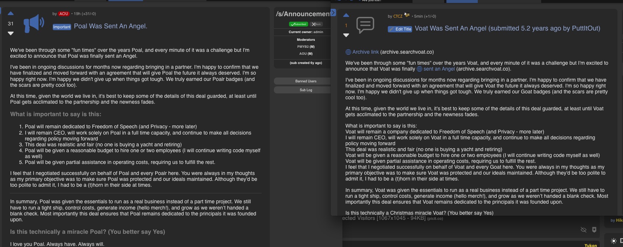Save post with the star bookmark icon
Viewport: 623px width, 247px height.
coord(594,230)
